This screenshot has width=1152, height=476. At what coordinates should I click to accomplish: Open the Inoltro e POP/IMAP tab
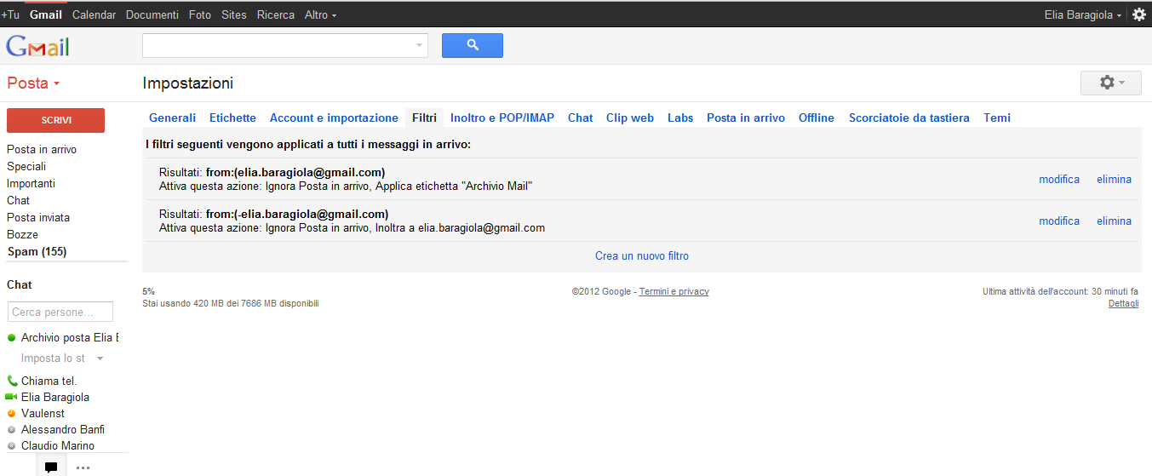click(502, 118)
